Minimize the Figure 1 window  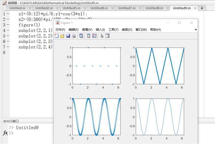(167, 23)
